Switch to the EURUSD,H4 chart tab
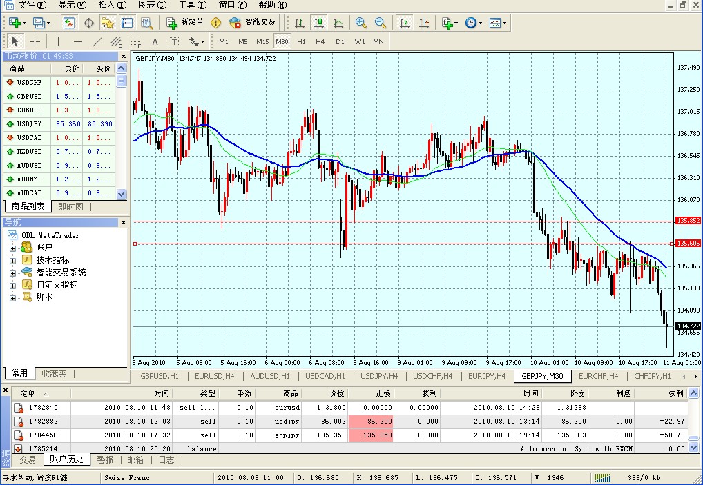The width and height of the screenshot is (703, 485). click(214, 376)
